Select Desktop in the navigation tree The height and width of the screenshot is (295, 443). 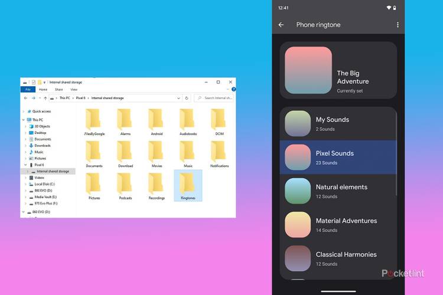[x=40, y=133]
